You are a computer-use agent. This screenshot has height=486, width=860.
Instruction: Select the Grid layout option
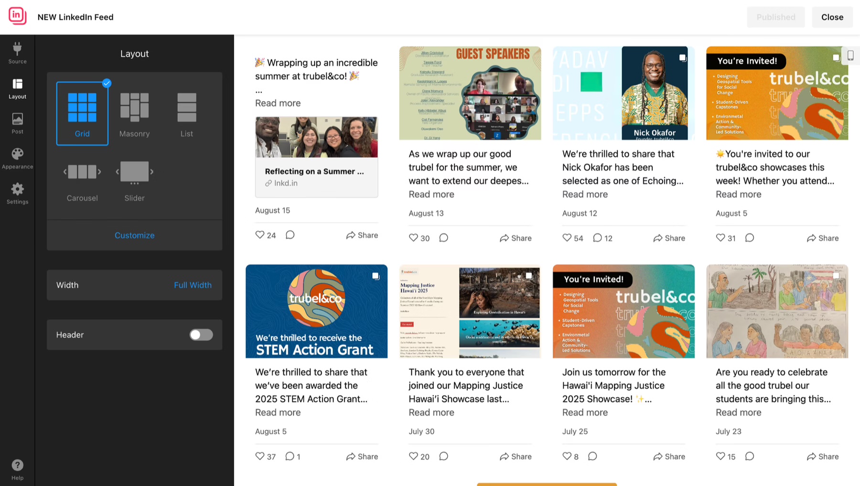(x=82, y=114)
